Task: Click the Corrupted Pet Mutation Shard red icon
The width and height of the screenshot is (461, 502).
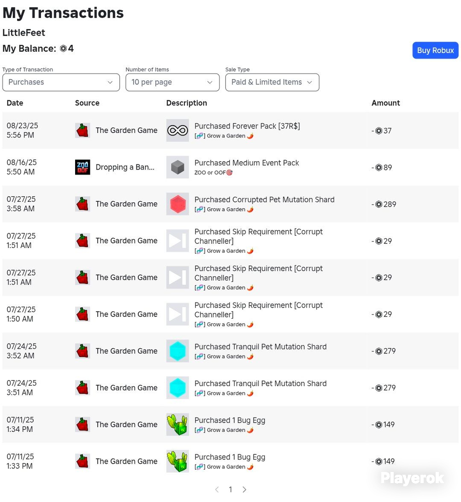Action: (x=177, y=204)
